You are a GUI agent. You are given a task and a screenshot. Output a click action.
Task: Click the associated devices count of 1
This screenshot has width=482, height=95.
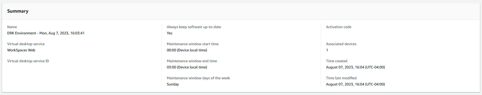point(327,50)
